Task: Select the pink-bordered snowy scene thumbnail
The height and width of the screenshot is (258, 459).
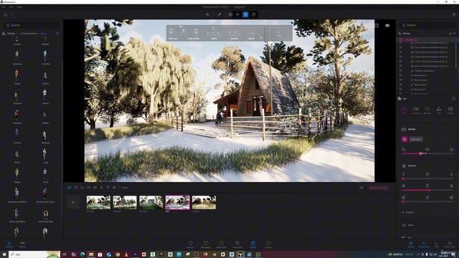Action: 177,202
